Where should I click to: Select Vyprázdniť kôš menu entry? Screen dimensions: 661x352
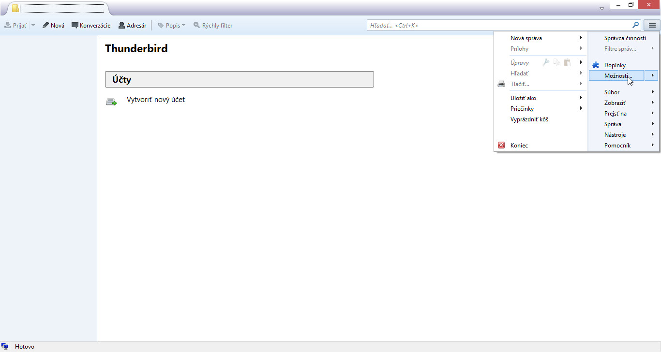541,119
